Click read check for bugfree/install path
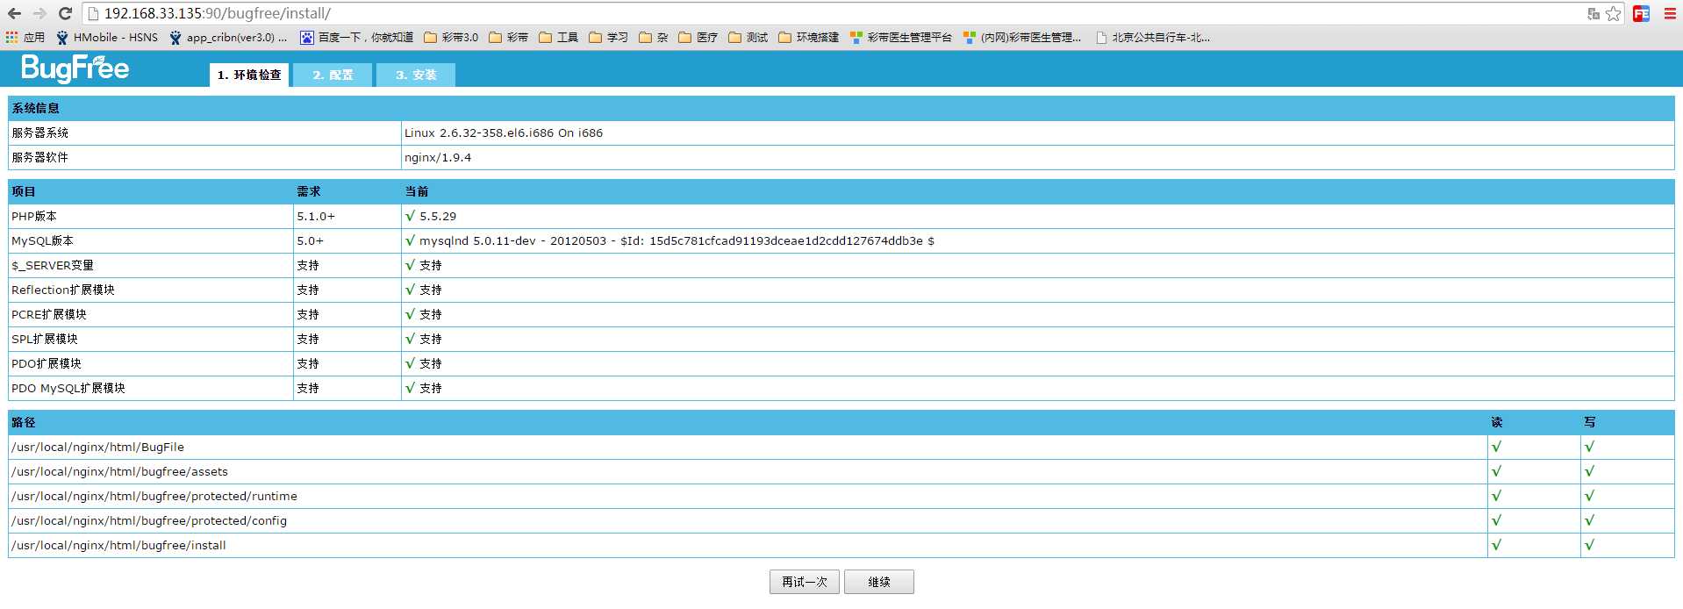Screen dimensions: 1683x609 [1496, 545]
